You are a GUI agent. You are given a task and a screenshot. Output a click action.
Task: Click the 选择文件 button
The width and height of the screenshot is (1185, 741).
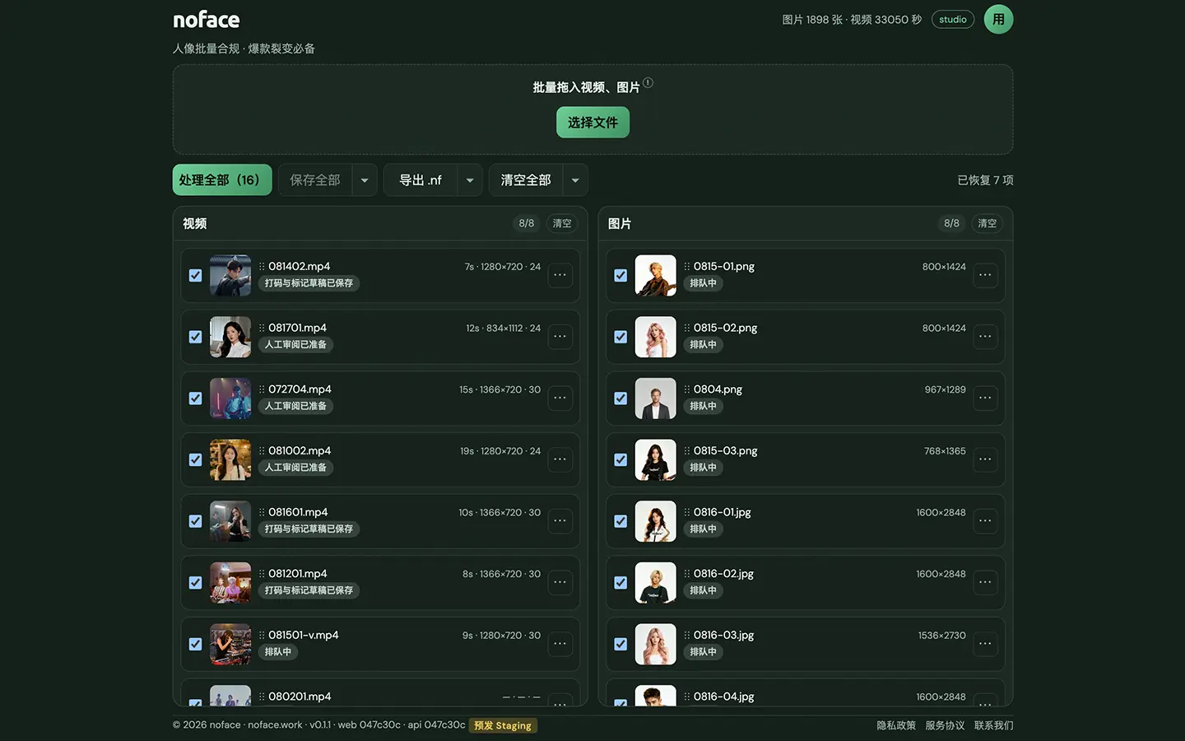592,123
